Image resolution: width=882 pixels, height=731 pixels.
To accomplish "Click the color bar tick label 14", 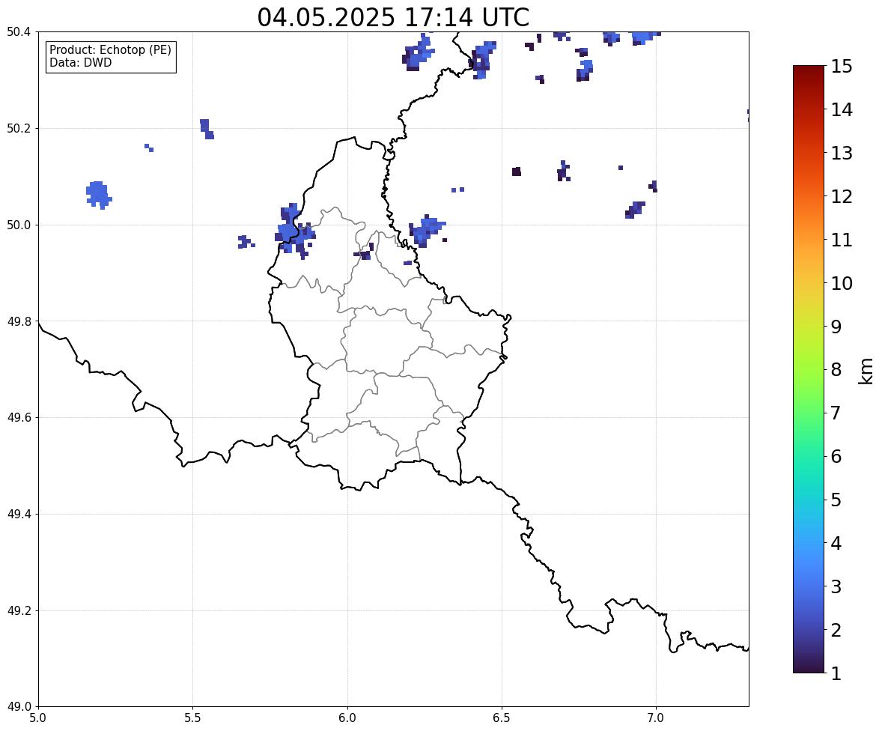I will tap(842, 110).
